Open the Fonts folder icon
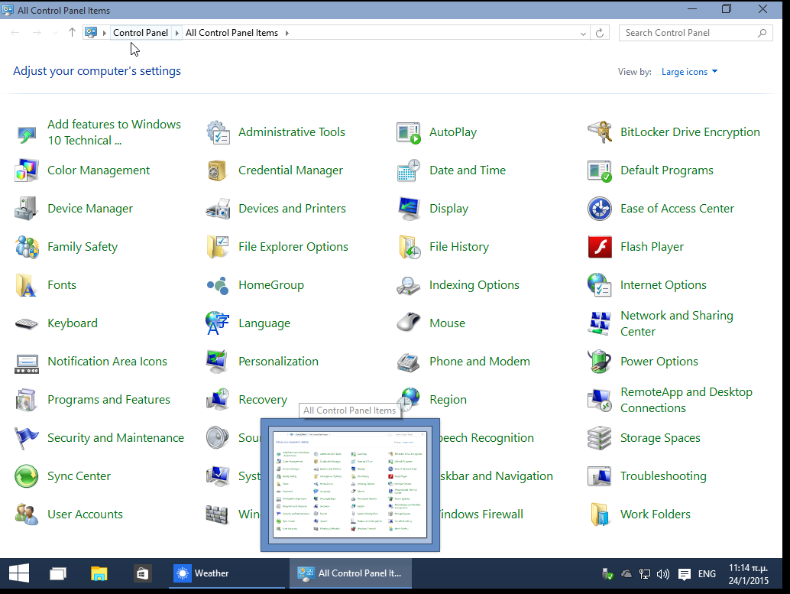The height and width of the screenshot is (594, 790). [x=26, y=285]
